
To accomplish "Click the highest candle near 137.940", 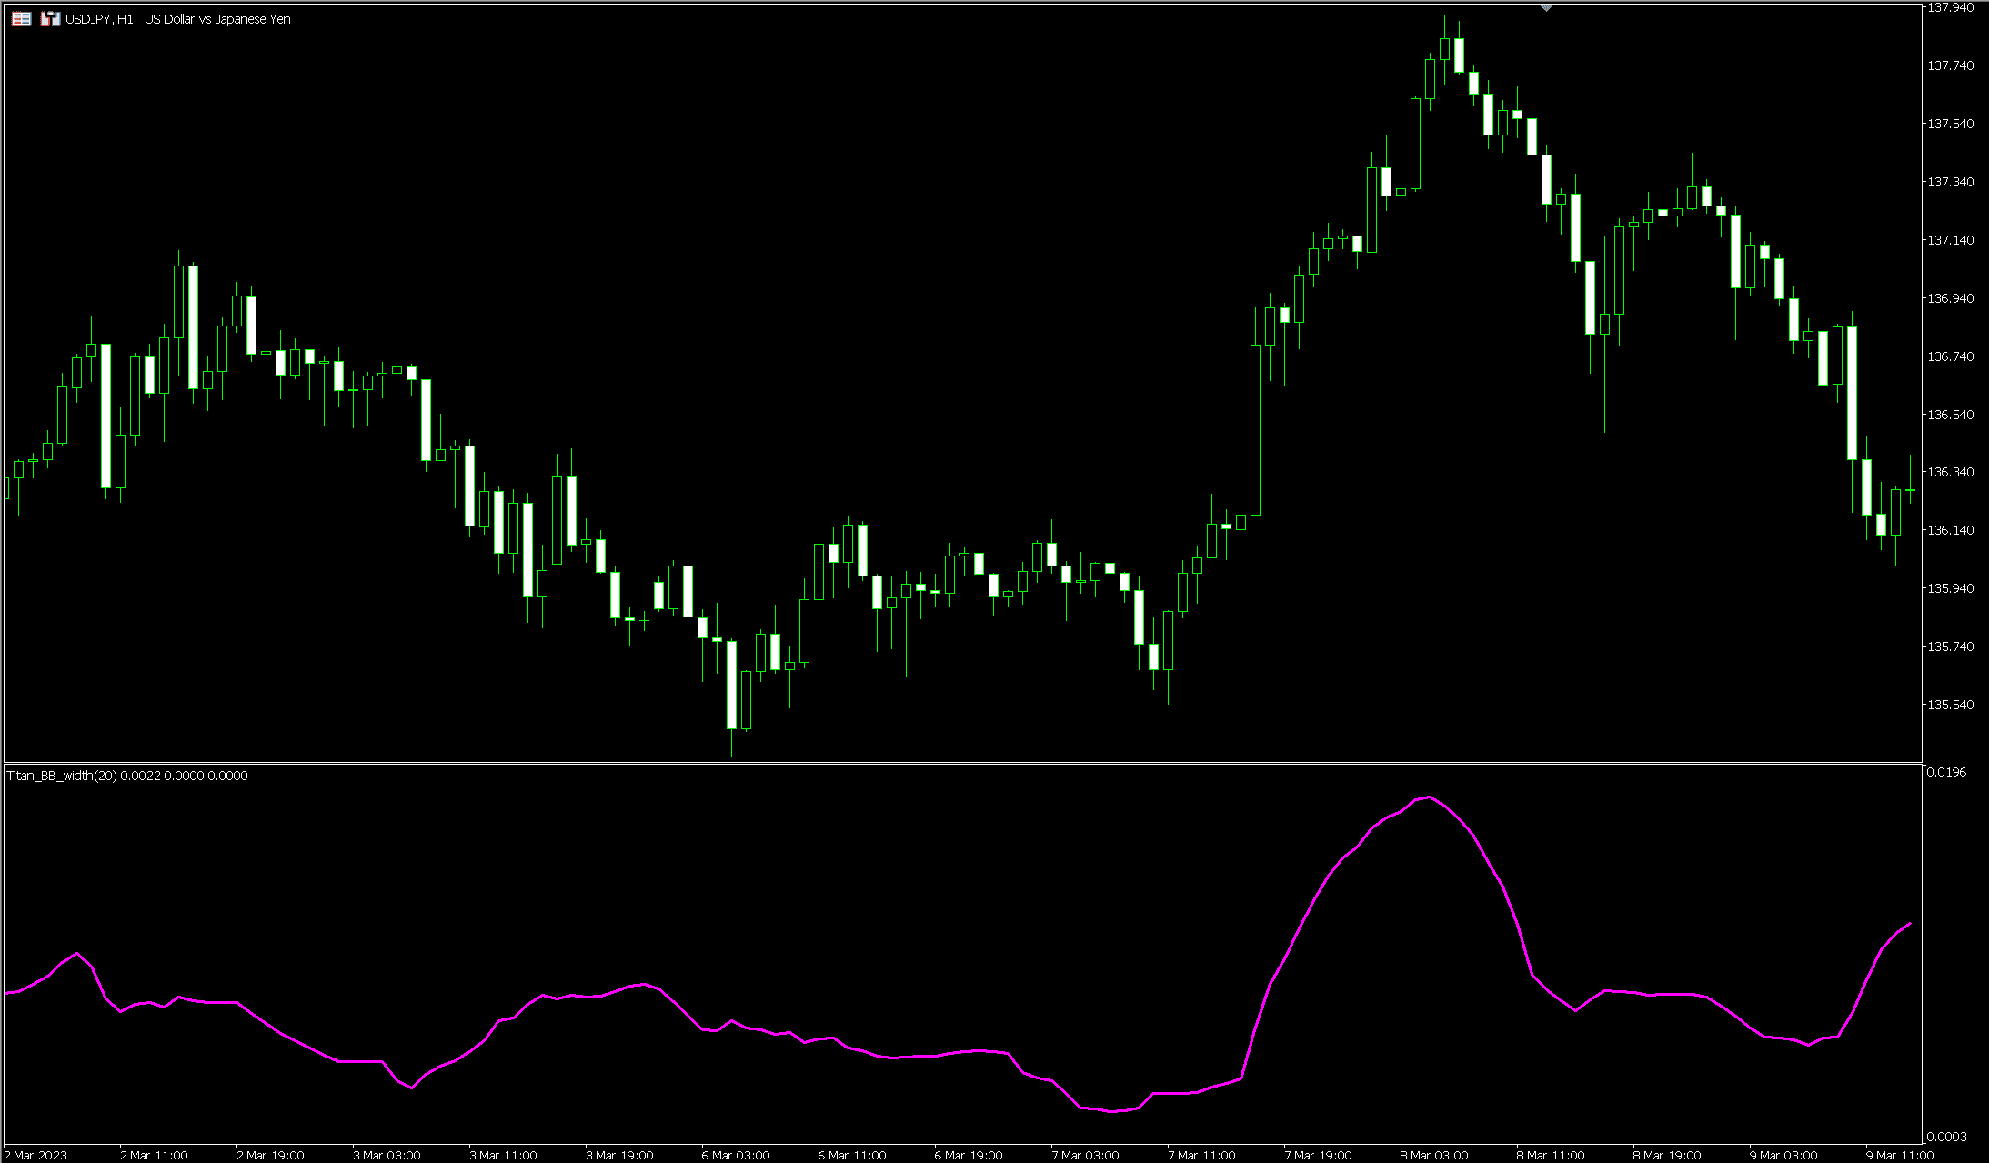I will (x=1444, y=48).
